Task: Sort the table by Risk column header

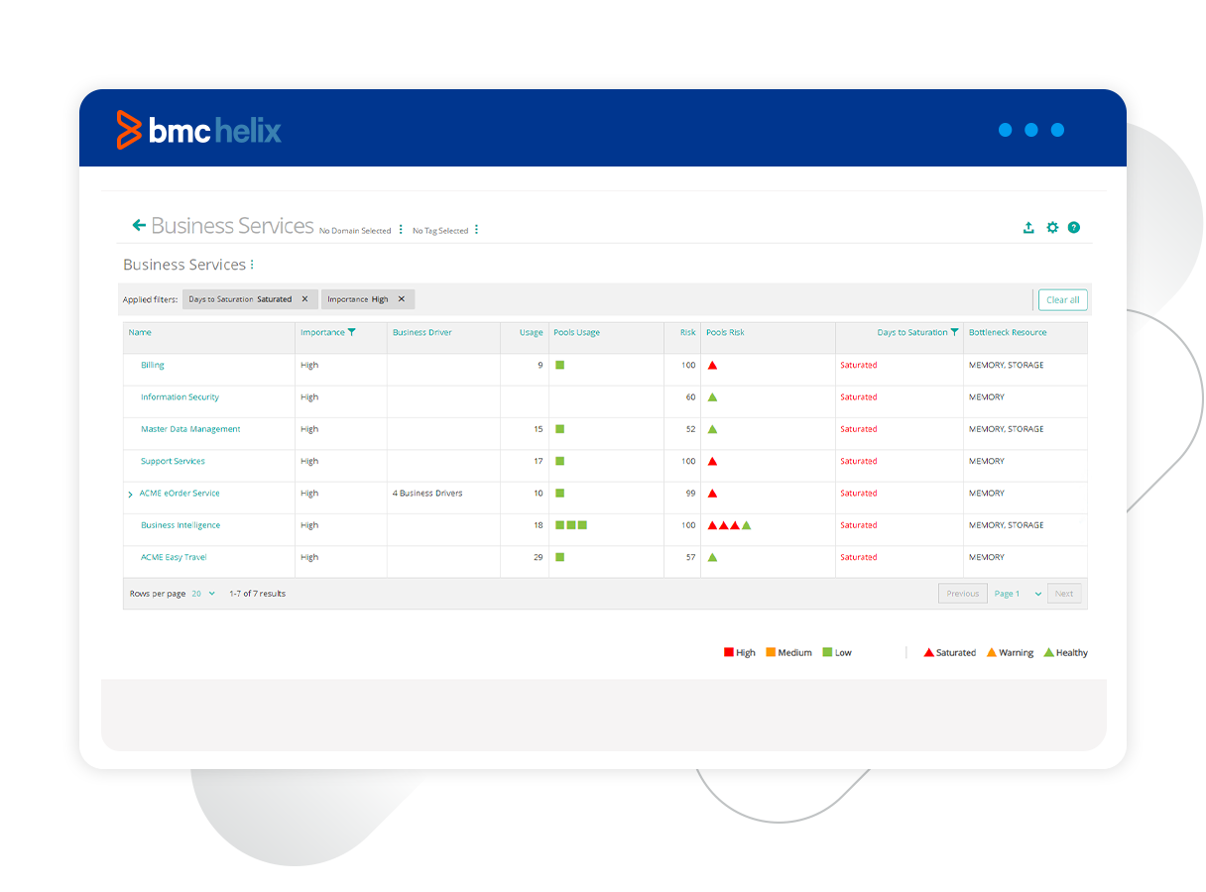Action: click(x=687, y=333)
